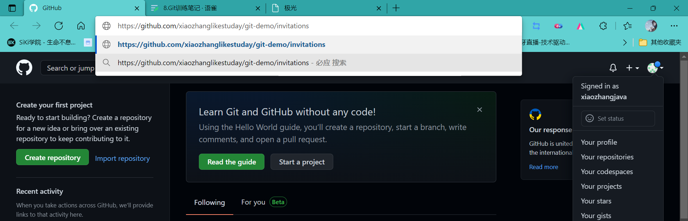Click the page vertical scrollbar thumb
Image resolution: width=688 pixels, height=221 pixels.
[684, 140]
